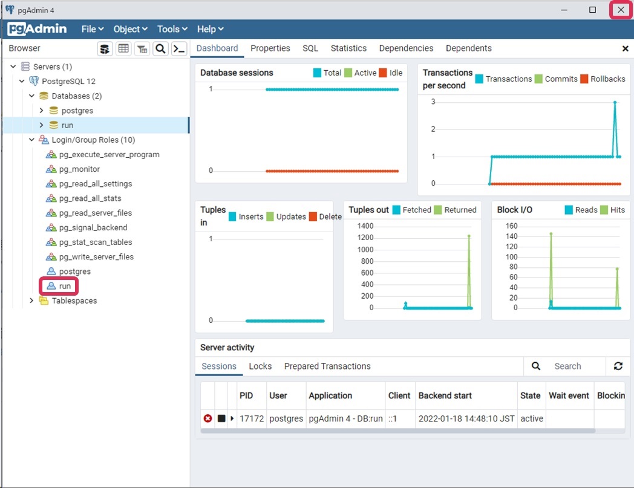This screenshot has width=634, height=488.
Task: Click the Total legend swatch in Database sessions
Action: pos(317,73)
